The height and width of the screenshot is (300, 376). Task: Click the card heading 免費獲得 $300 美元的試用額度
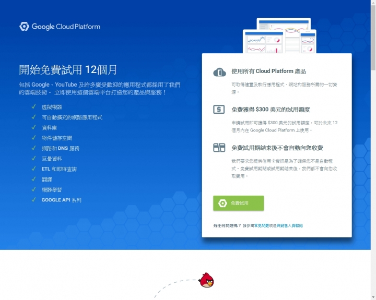271,110
